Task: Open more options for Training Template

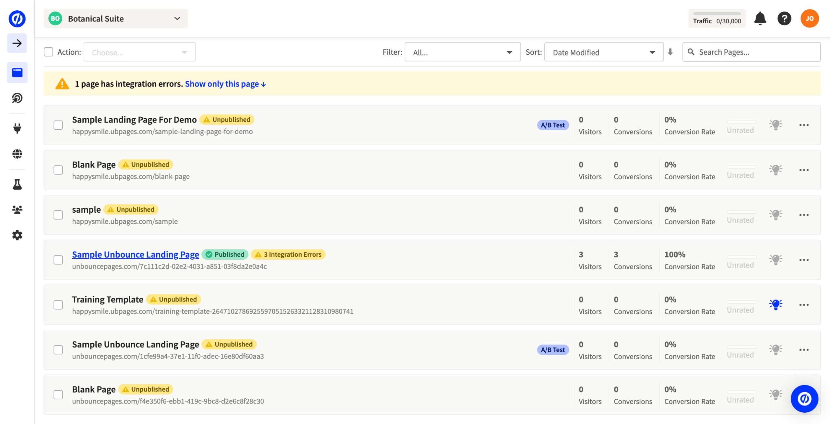Action: point(804,305)
